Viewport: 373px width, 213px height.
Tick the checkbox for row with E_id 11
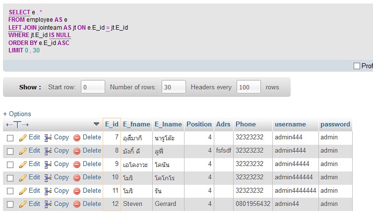pyautogui.click(x=10, y=191)
